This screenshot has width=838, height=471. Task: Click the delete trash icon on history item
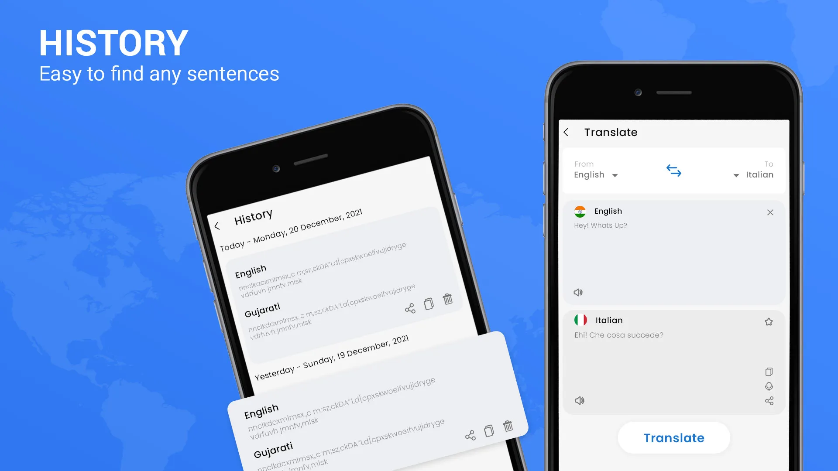pos(447,299)
